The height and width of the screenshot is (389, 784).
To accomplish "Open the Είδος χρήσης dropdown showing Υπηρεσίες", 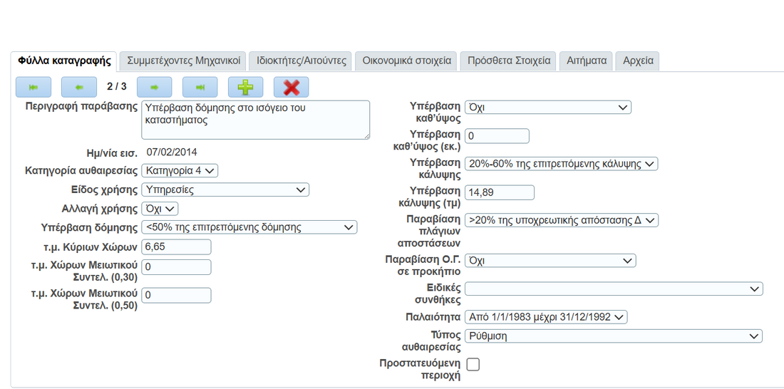I will 225,190.
